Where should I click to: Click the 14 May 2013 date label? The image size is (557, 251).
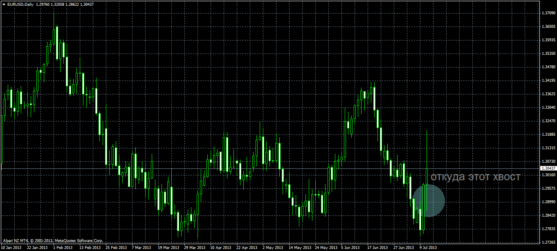click(x=299, y=248)
